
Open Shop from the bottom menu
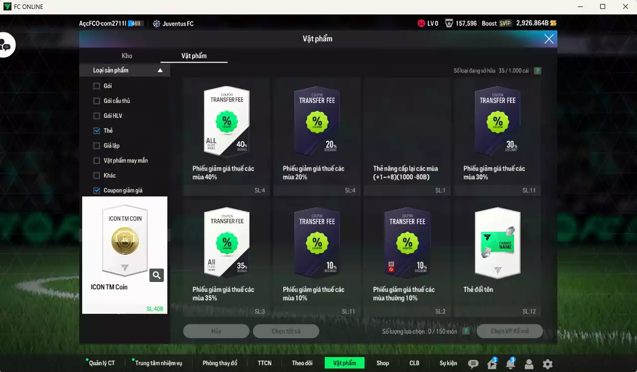click(382, 363)
